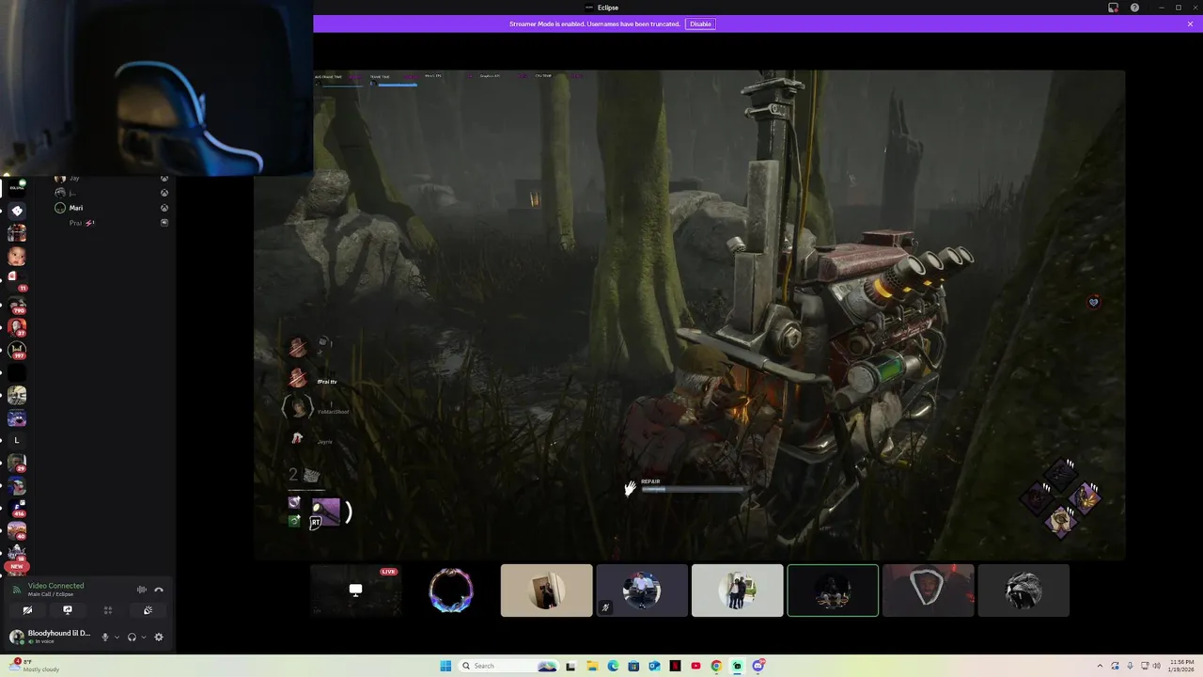Mute microphone in user panel

[x=105, y=637]
